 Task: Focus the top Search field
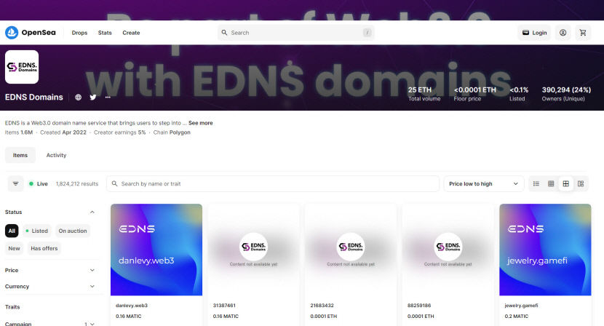(296, 33)
